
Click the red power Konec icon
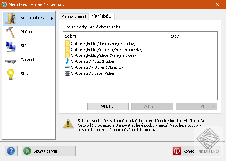177,151
